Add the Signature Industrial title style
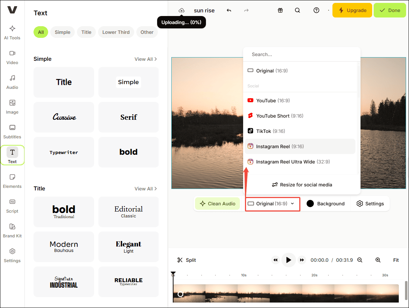This screenshot has height=308, width=409. tap(64, 282)
